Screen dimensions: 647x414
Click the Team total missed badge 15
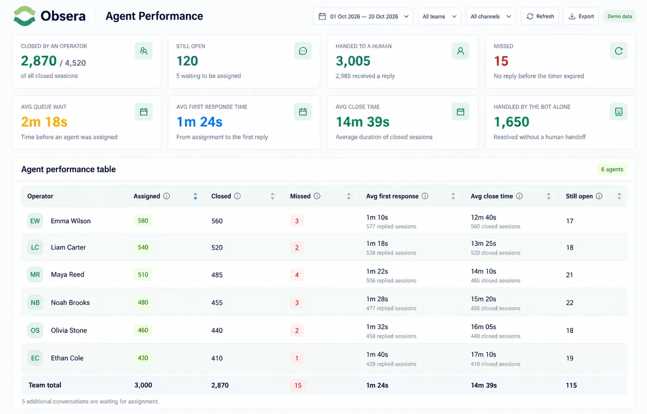tap(298, 385)
